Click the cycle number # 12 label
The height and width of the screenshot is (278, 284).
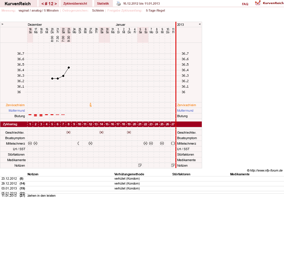click(x=49, y=4)
